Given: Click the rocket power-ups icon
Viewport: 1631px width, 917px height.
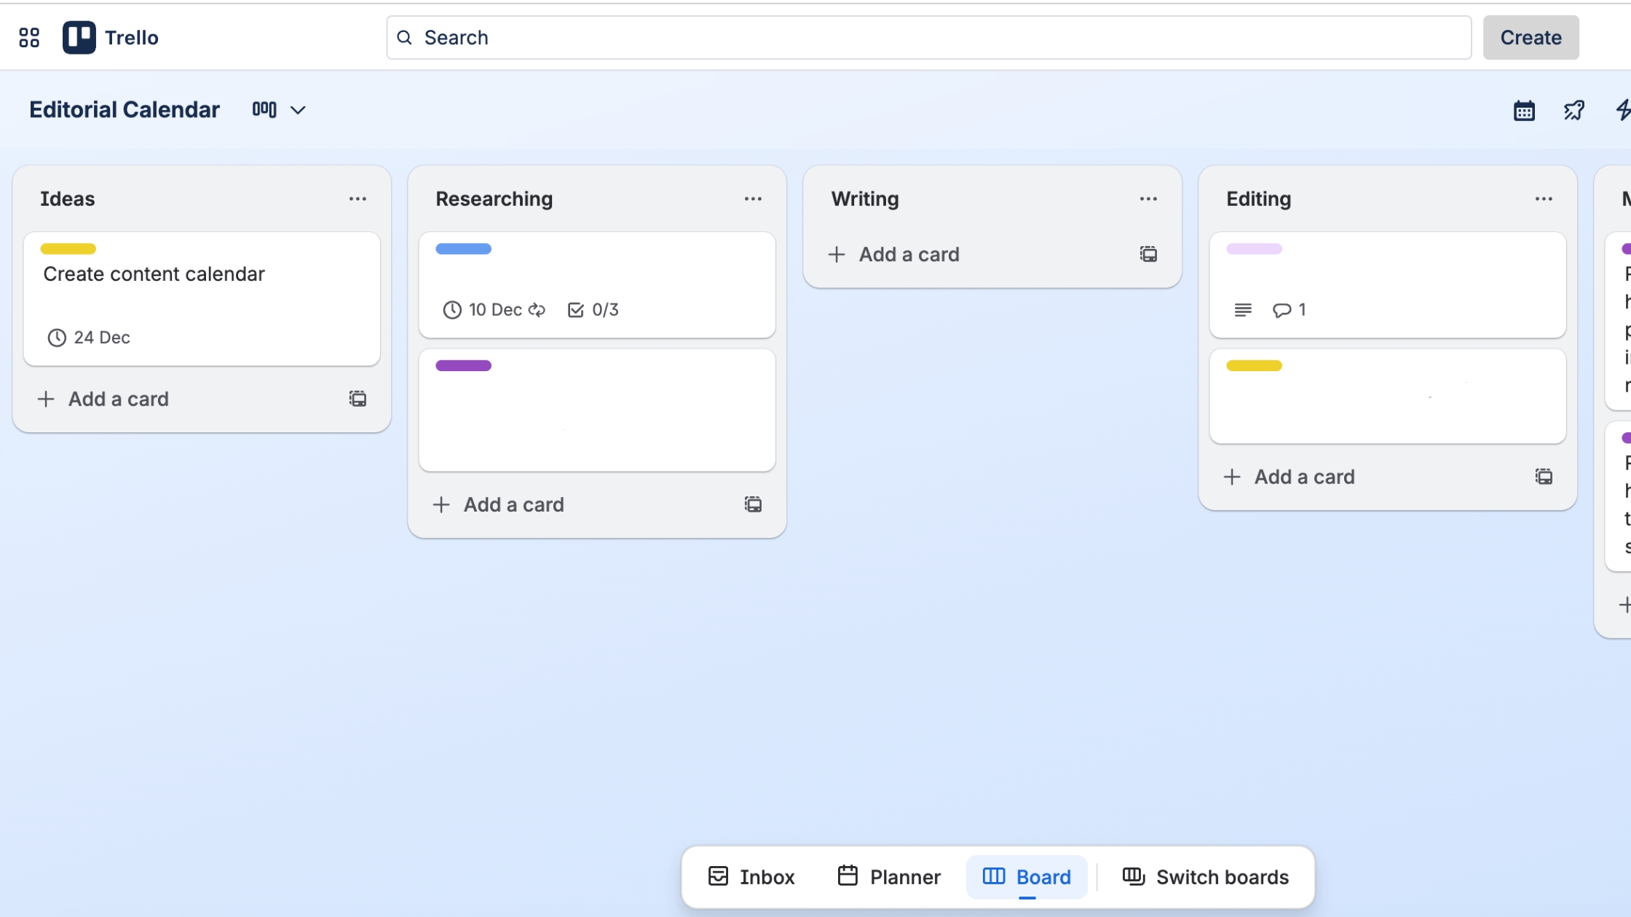Looking at the screenshot, I should tap(1573, 111).
